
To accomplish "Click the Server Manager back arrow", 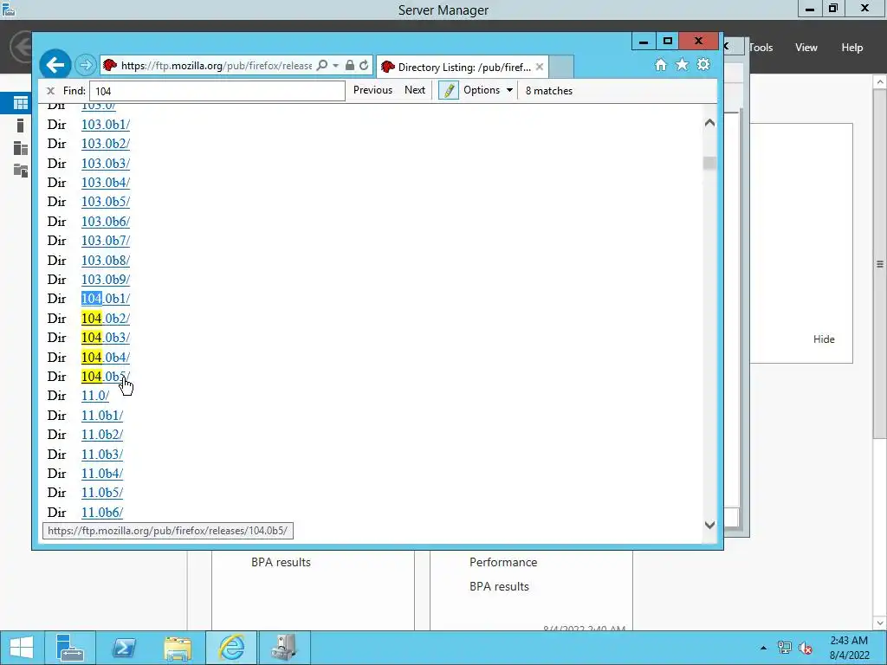I will click(22, 47).
